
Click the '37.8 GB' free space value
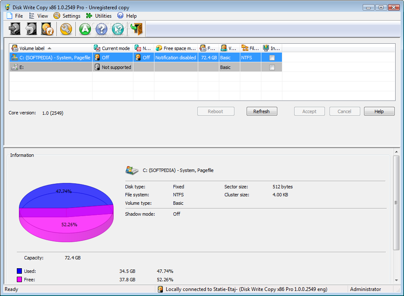tap(127, 280)
